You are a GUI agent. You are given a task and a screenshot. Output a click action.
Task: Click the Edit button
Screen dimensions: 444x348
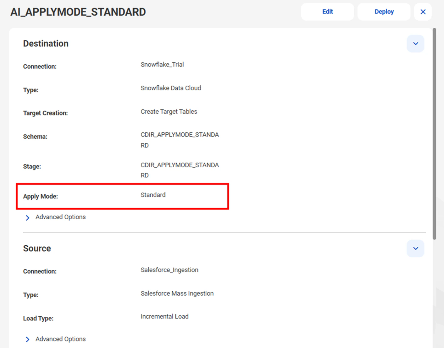pyautogui.click(x=327, y=12)
